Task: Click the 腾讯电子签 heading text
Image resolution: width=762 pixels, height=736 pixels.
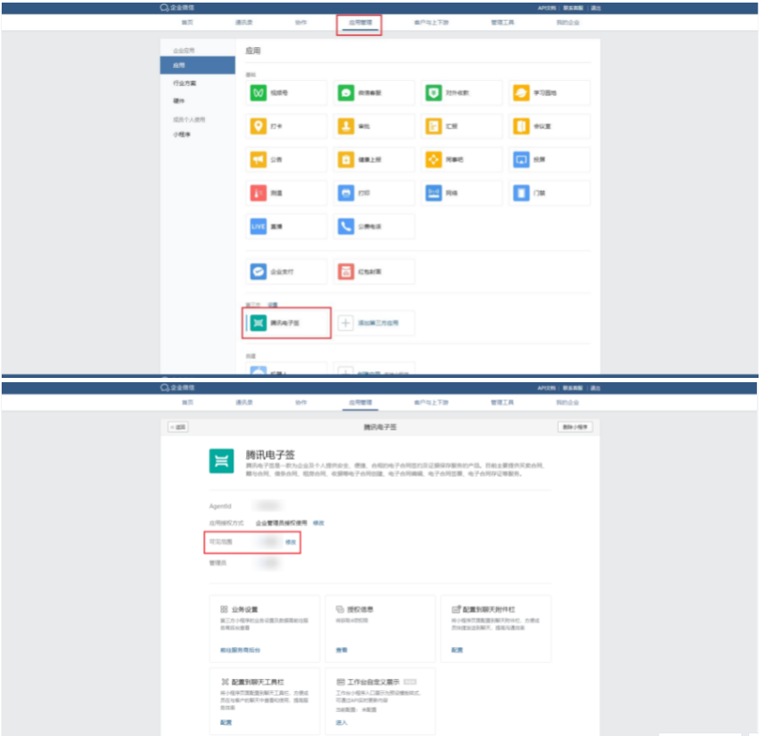Action: click(270, 455)
